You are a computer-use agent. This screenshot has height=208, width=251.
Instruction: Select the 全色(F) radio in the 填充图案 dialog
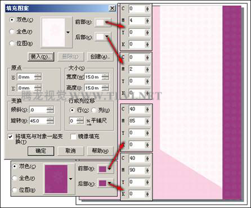pyautogui.click(x=12, y=31)
